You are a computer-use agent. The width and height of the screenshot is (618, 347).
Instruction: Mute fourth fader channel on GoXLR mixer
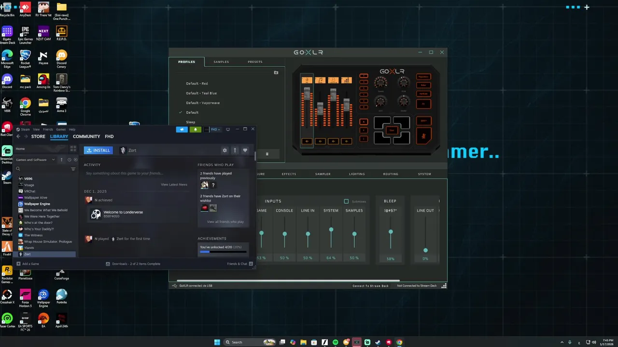[346, 141]
